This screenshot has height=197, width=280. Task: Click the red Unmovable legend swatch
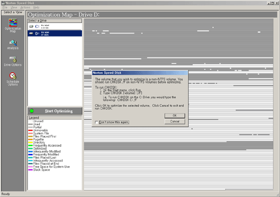pyautogui.click(x=31, y=130)
